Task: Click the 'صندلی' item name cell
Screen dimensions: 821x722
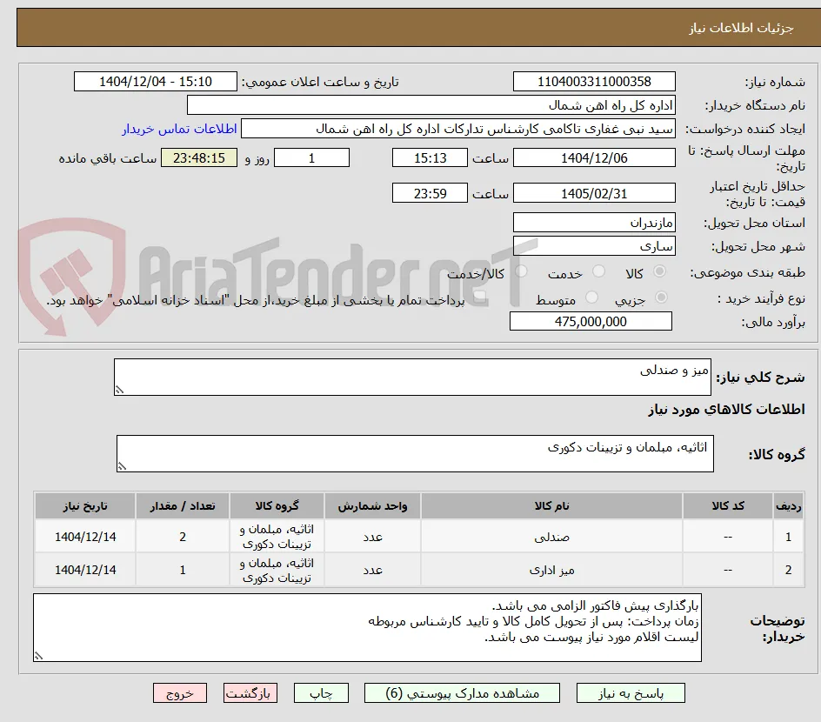Action: click(552, 537)
